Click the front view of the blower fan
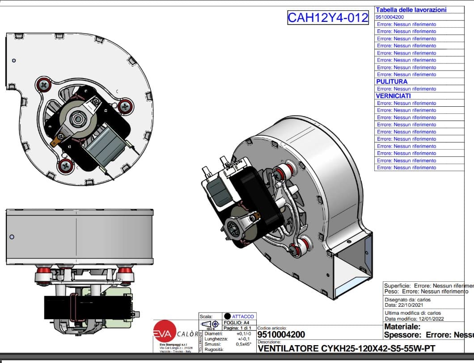Image resolution: width=474 pixels, height=363 pixels. [x=79, y=108]
